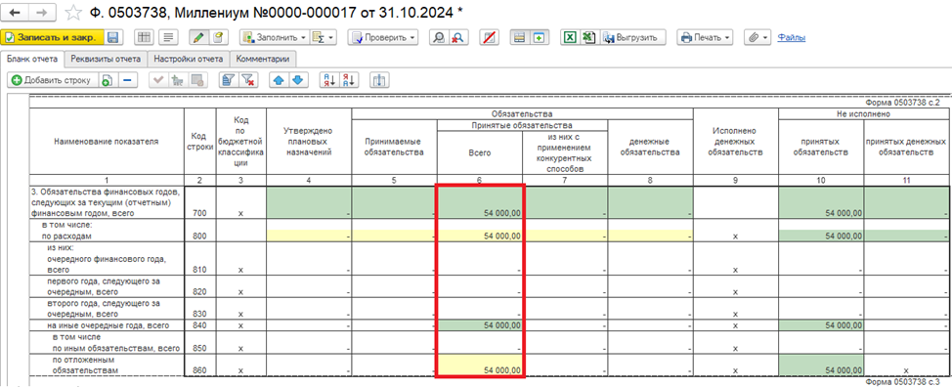Viewport: 952px width, 387px height.
Task: Click the clear filter funnel with red cross
Action: pyautogui.click(x=247, y=80)
